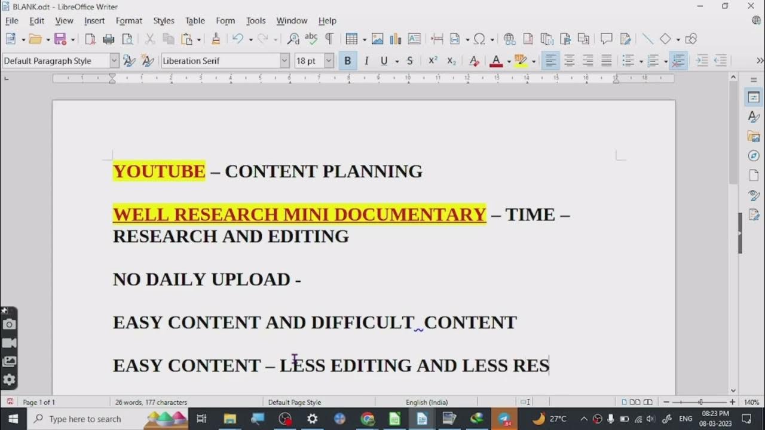This screenshot has height=430, width=765.
Task: Run the spelling check
Action: [x=311, y=39]
